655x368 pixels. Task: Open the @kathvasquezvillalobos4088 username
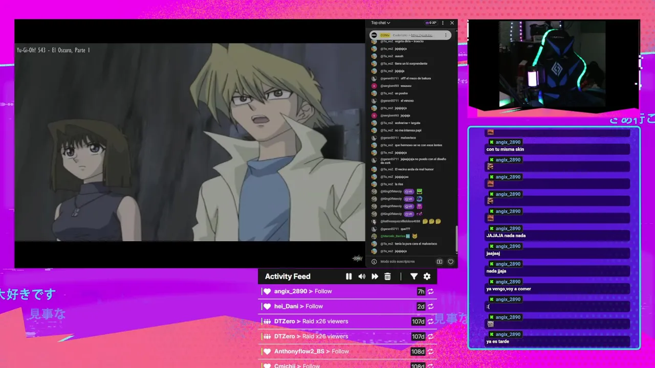pyautogui.click(x=400, y=221)
